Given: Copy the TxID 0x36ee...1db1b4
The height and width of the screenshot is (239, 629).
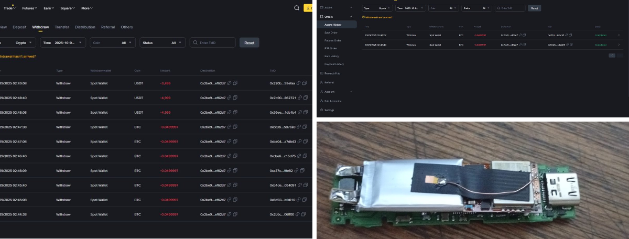Looking at the screenshot, I should coord(305,112).
